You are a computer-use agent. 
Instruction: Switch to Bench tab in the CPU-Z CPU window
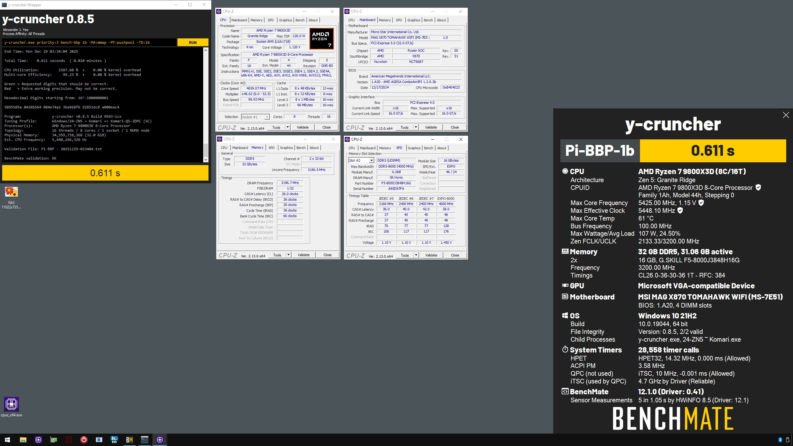300,20
